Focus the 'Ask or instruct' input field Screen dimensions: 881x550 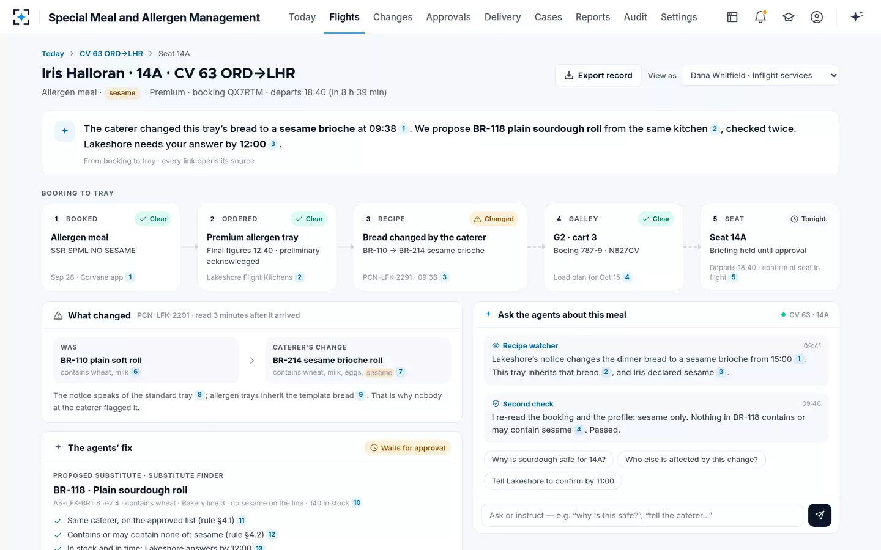point(642,515)
